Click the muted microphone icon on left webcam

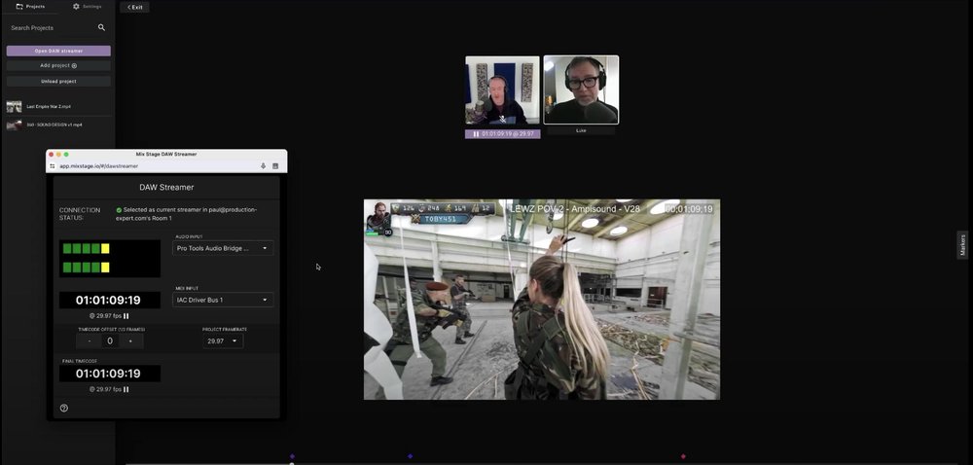[x=503, y=119]
